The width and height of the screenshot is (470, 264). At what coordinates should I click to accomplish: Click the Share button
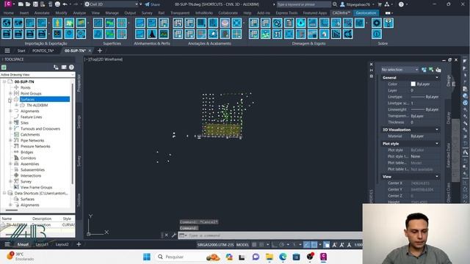click(152, 4)
